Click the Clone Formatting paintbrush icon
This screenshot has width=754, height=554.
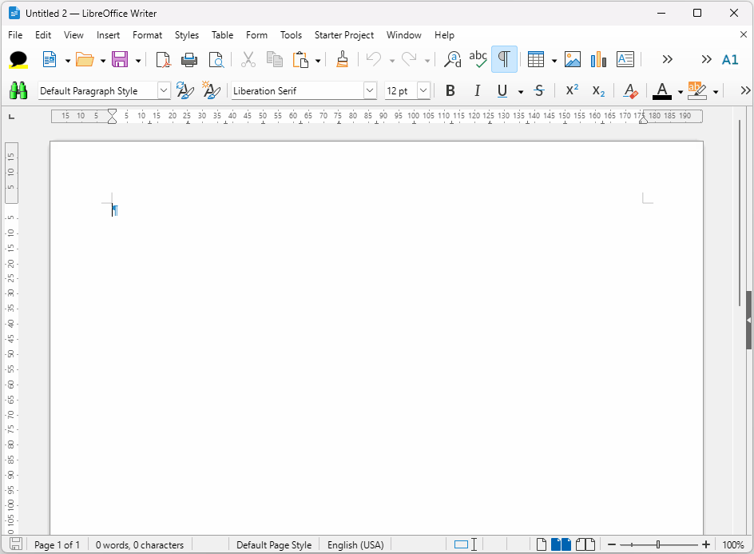pyautogui.click(x=343, y=60)
